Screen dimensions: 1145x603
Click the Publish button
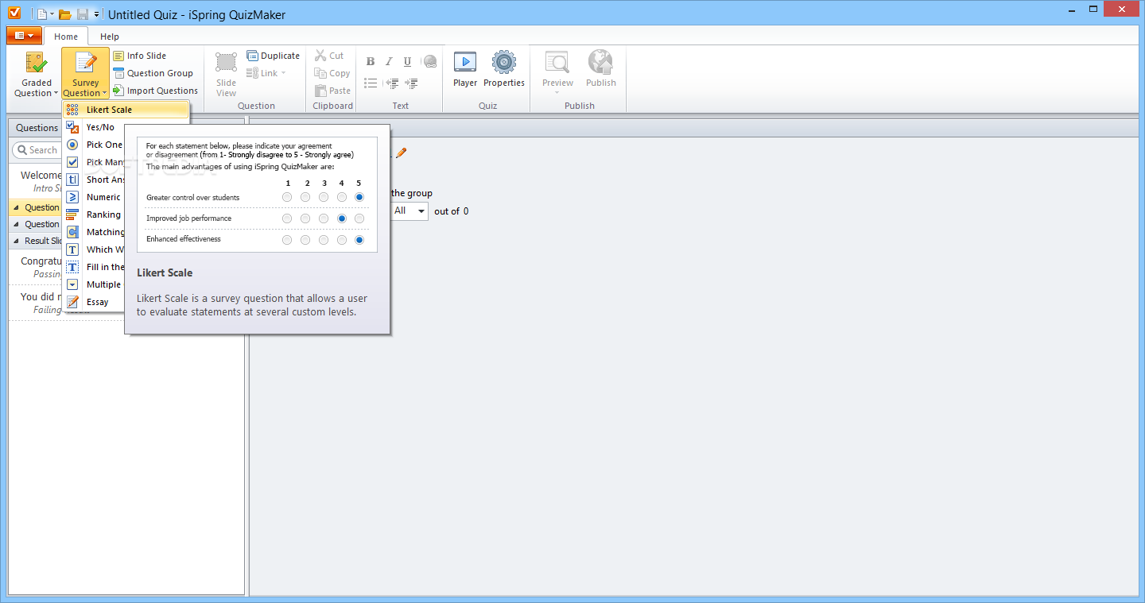point(601,69)
